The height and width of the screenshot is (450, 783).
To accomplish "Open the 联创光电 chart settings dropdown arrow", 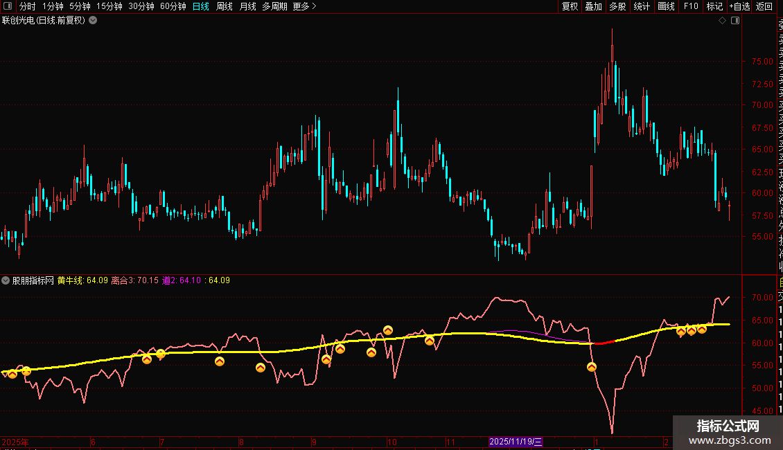I will (x=93, y=21).
